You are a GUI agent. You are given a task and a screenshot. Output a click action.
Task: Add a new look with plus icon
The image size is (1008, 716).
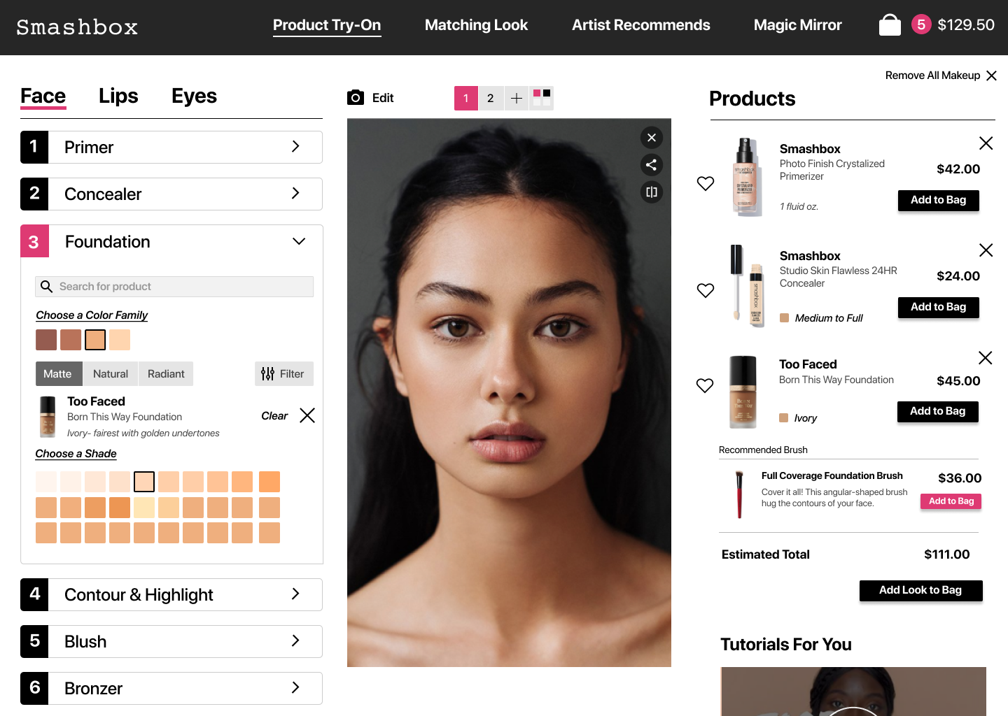(516, 99)
